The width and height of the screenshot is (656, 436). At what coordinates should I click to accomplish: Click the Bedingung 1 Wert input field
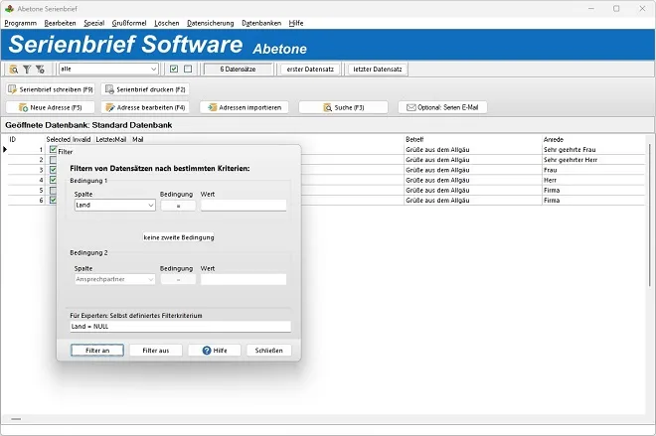[x=244, y=205]
